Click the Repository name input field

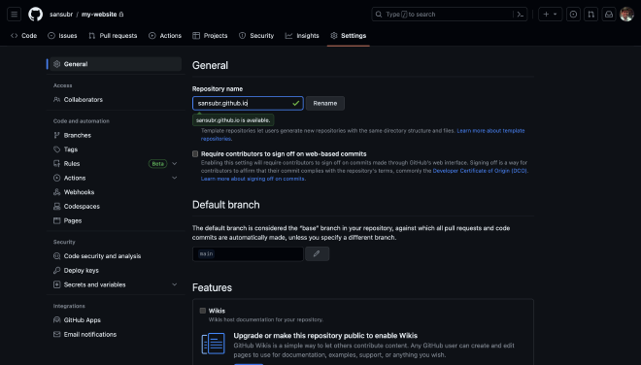coord(248,104)
